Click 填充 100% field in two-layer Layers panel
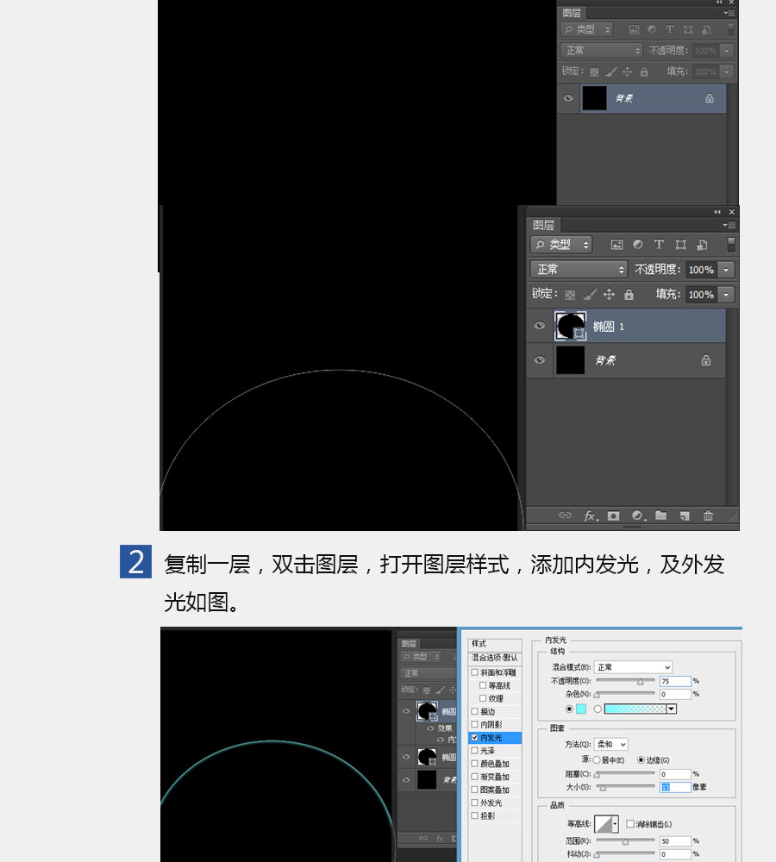The image size is (776, 862). (703, 295)
